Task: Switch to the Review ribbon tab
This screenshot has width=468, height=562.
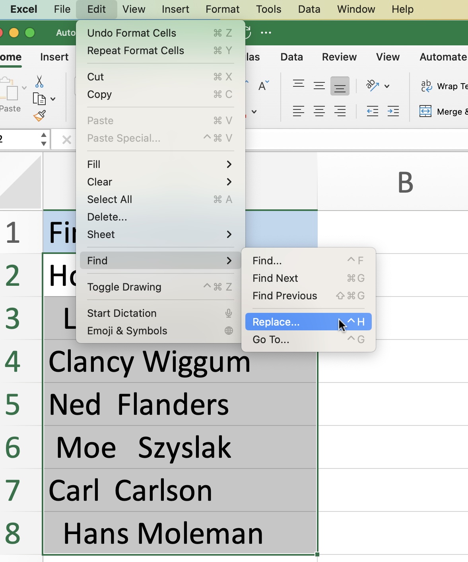Action: [x=340, y=57]
